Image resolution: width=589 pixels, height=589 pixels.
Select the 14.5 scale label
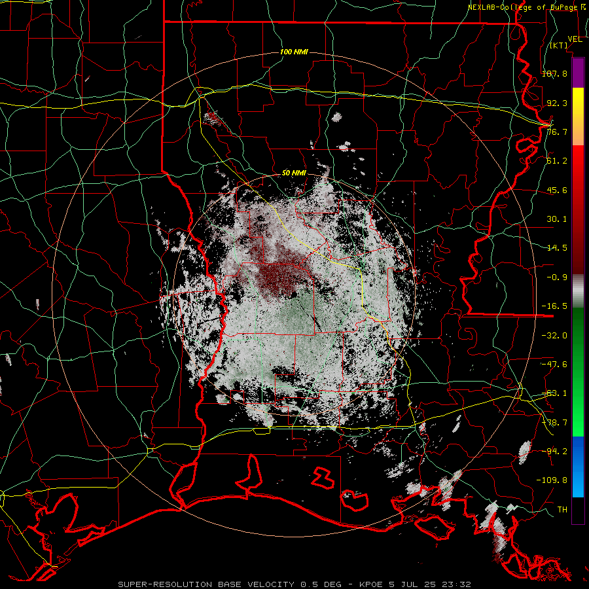557,248
